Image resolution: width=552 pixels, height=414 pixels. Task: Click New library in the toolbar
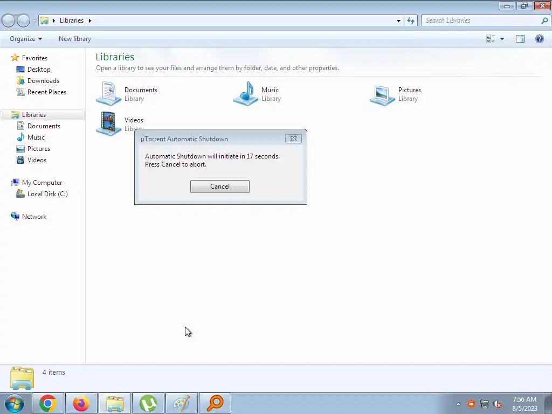coord(74,39)
